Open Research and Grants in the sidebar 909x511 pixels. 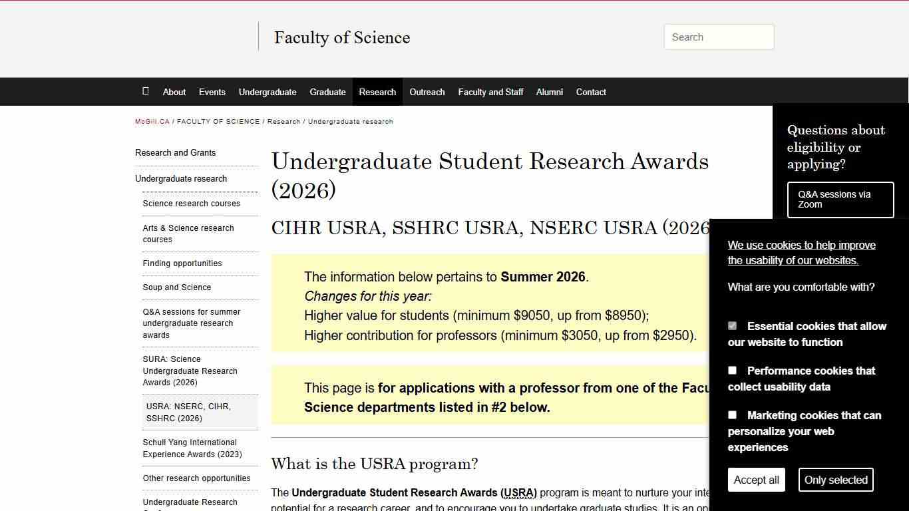point(175,152)
